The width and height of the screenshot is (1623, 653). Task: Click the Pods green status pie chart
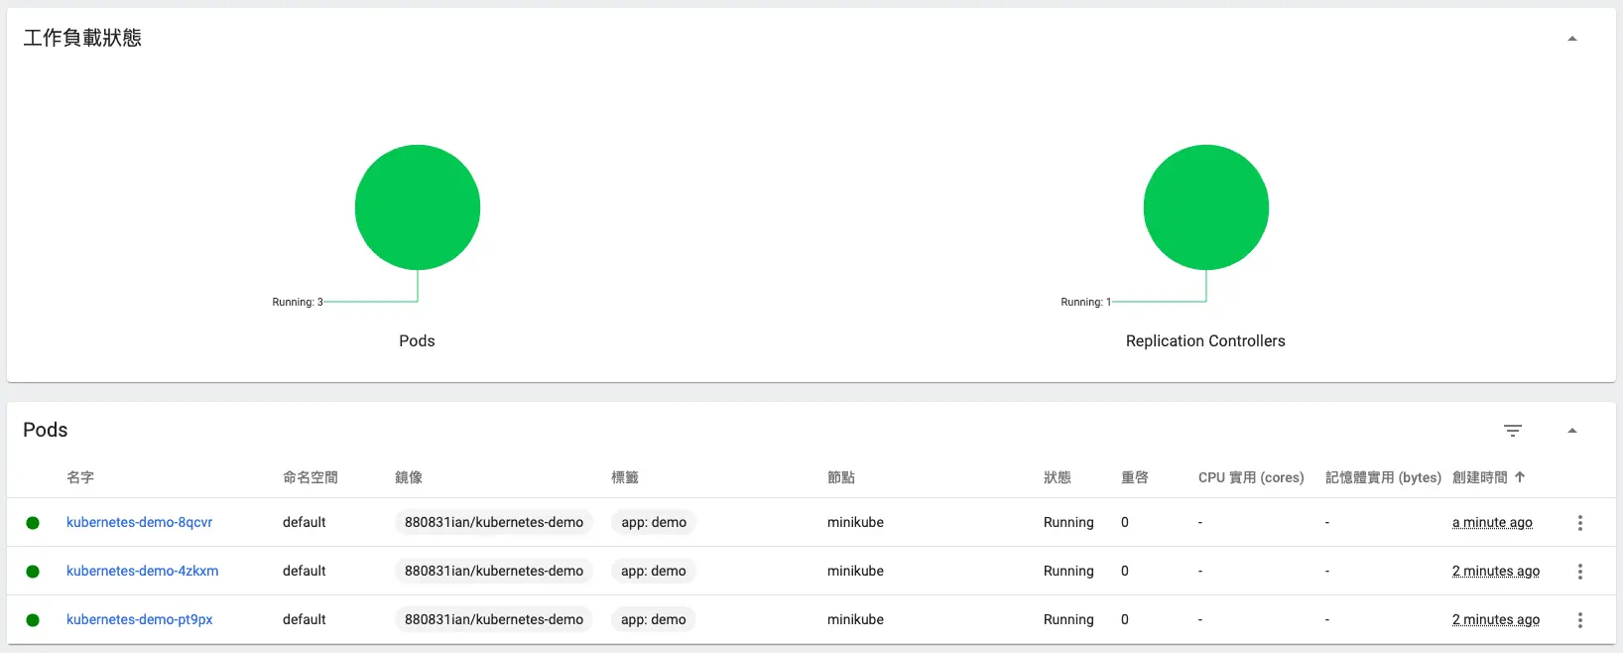[418, 207]
